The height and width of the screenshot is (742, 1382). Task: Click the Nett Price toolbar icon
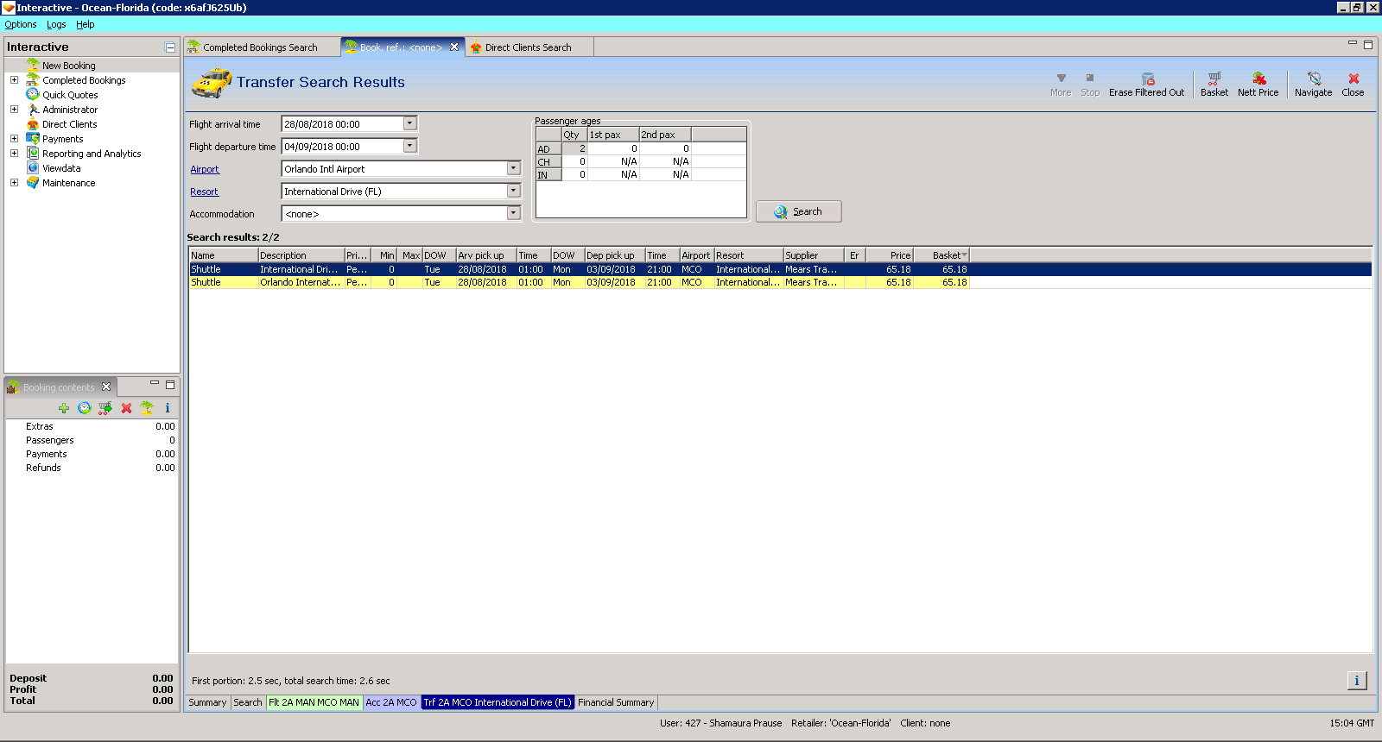click(1258, 79)
